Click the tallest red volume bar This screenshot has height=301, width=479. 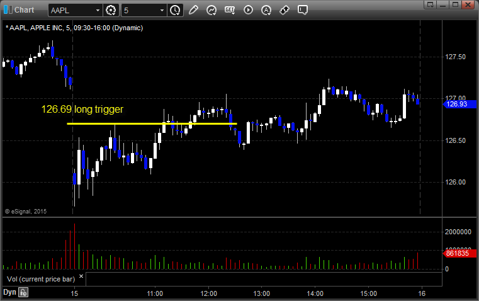tap(74, 246)
